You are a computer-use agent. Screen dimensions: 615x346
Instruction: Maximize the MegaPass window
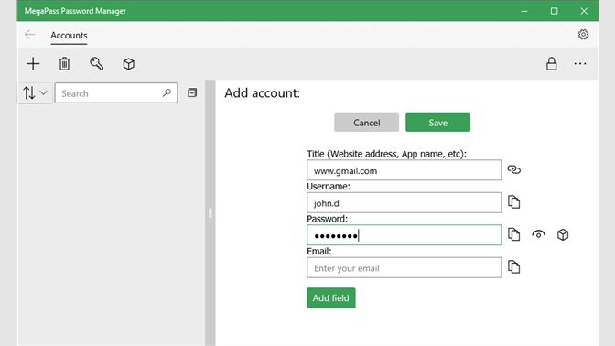555,11
